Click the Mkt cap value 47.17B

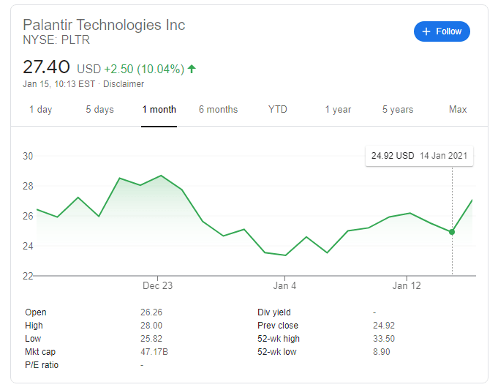[x=152, y=352]
